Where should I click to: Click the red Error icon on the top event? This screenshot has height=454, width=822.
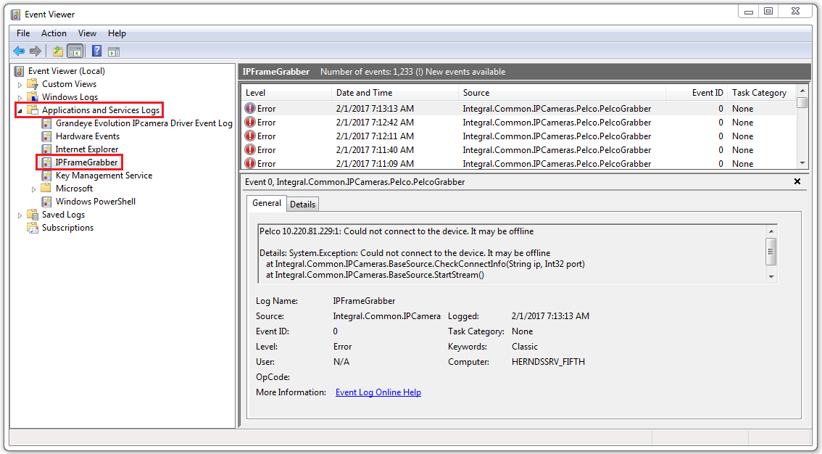250,108
